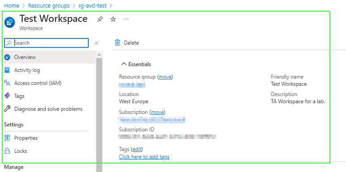Click edit link beside Tags

[x=137, y=149]
